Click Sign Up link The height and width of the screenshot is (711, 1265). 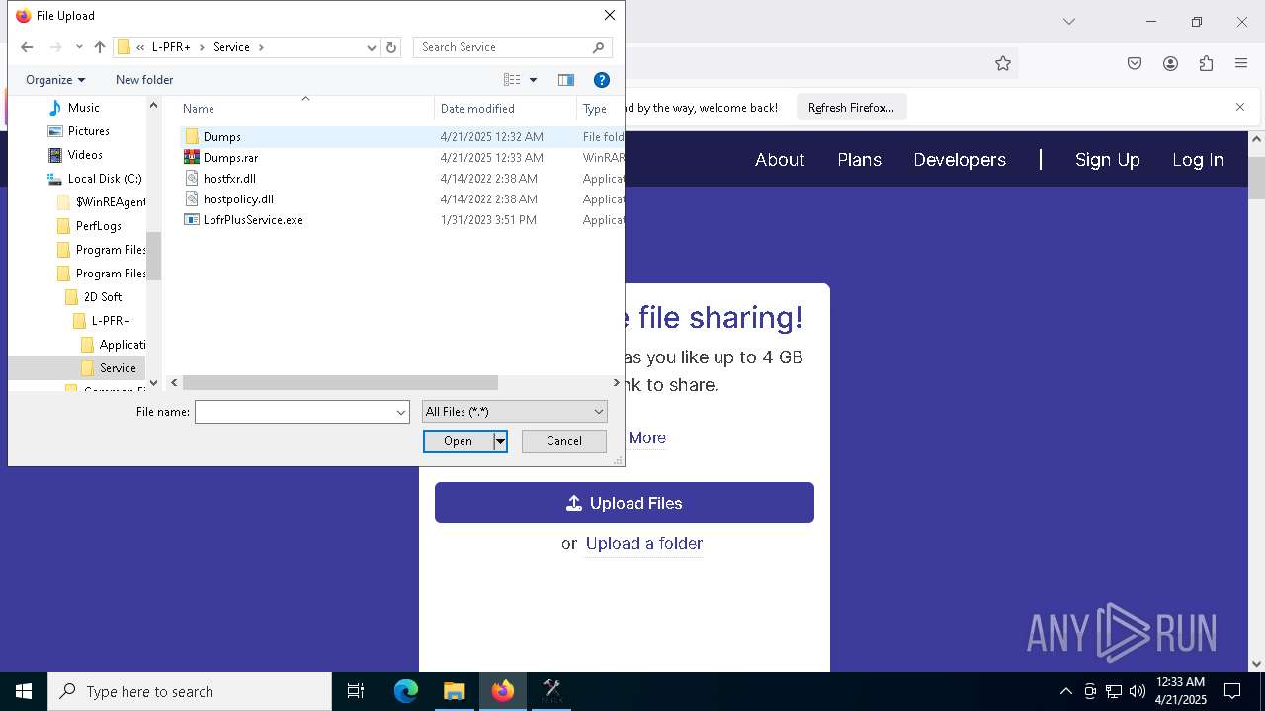pos(1107,160)
